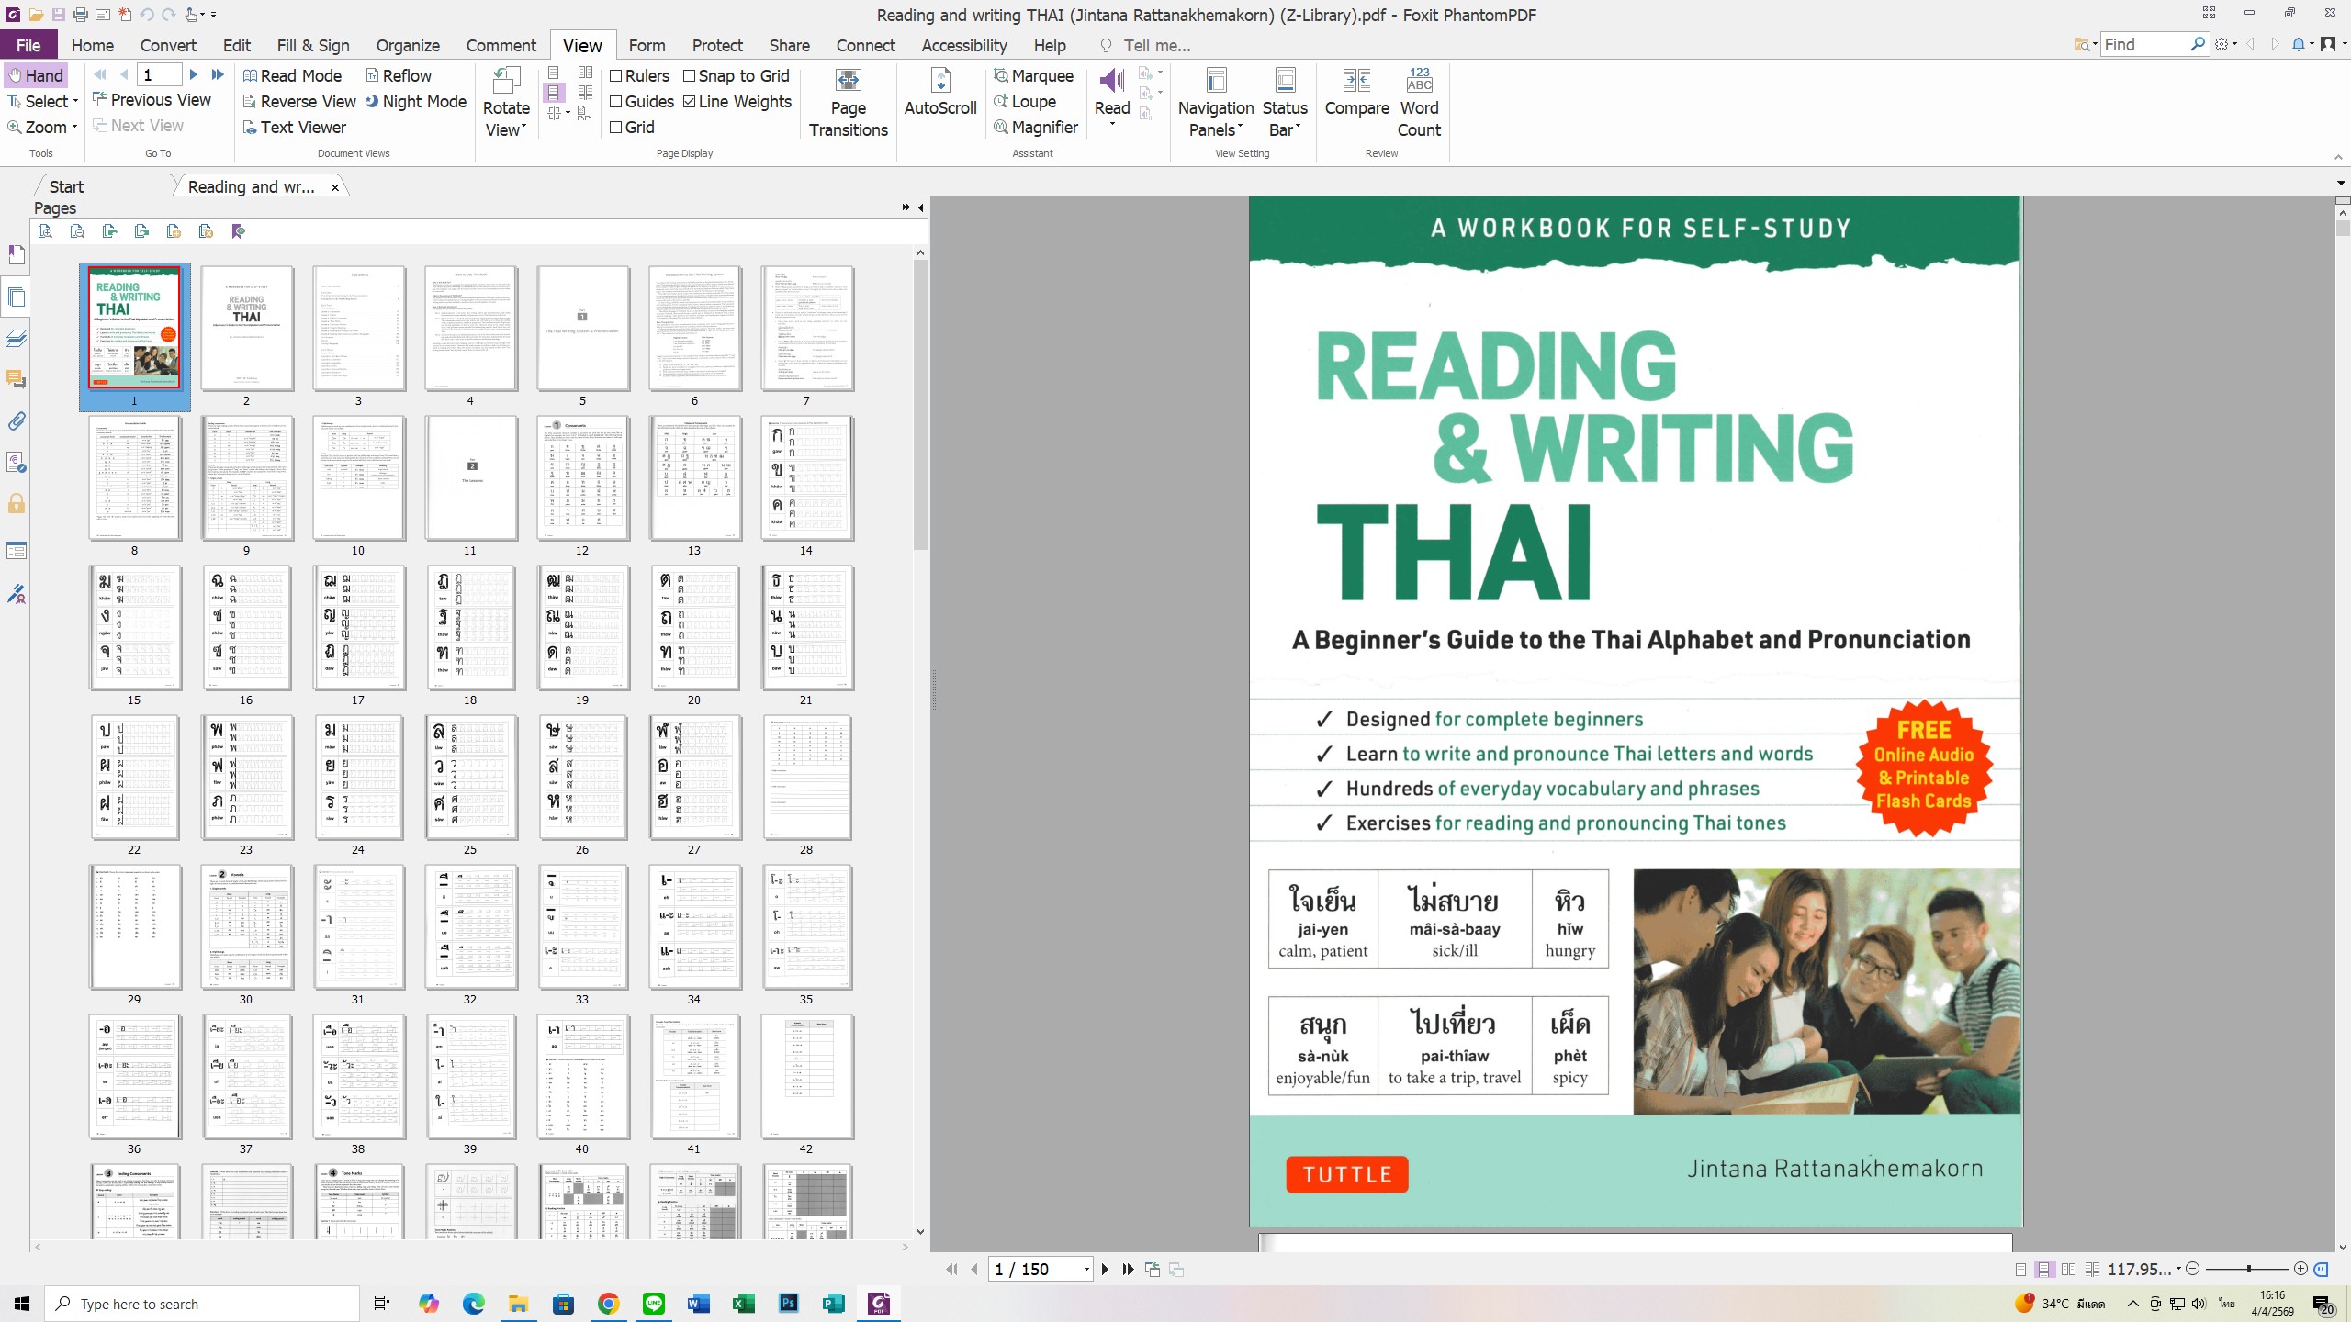Open the Loupe tool
This screenshot has height=1322, width=2351.
click(x=1025, y=101)
